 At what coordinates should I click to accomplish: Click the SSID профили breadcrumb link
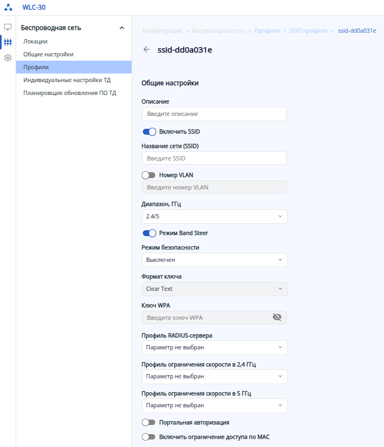coord(308,31)
